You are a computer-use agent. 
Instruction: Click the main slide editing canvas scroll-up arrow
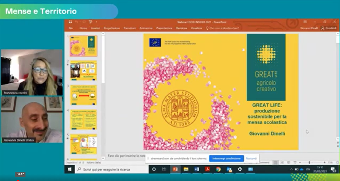pyautogui.click(x=338, y=34)
